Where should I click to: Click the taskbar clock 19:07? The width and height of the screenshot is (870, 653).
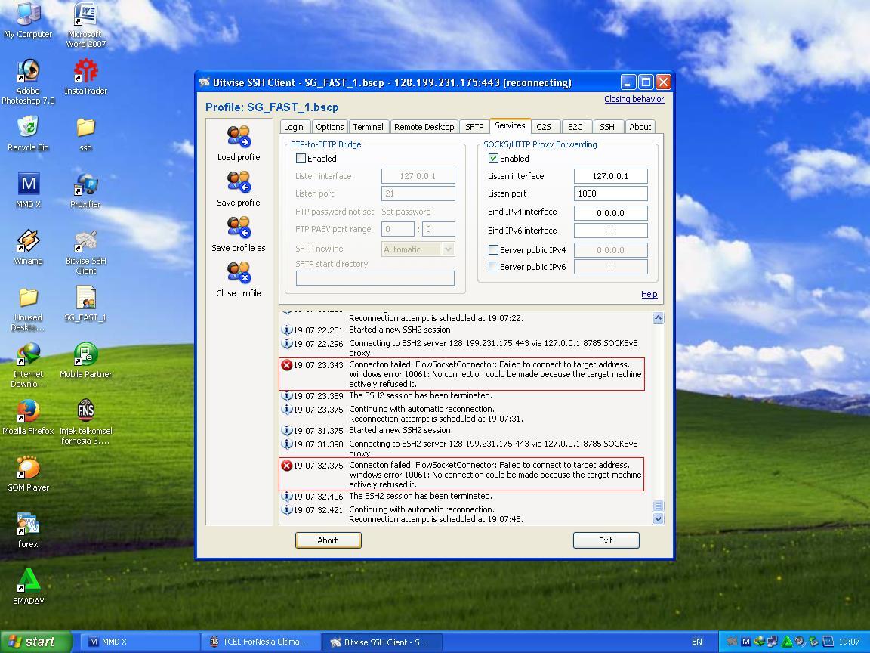coord(849,642)
